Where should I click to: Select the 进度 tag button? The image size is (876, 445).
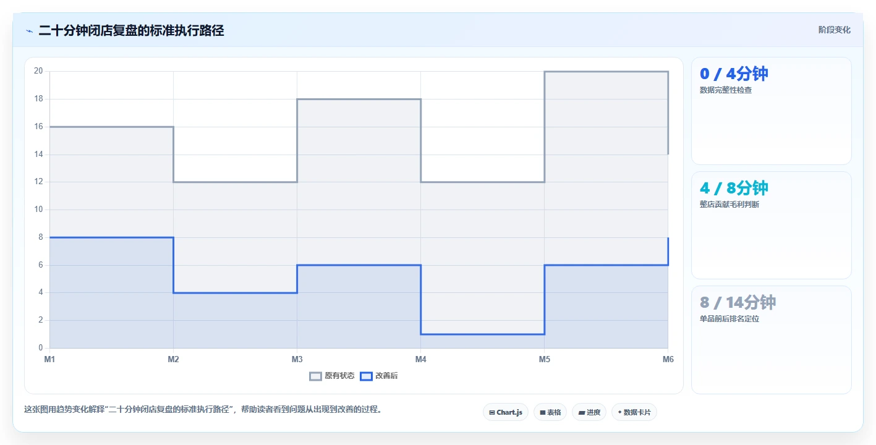589,412
